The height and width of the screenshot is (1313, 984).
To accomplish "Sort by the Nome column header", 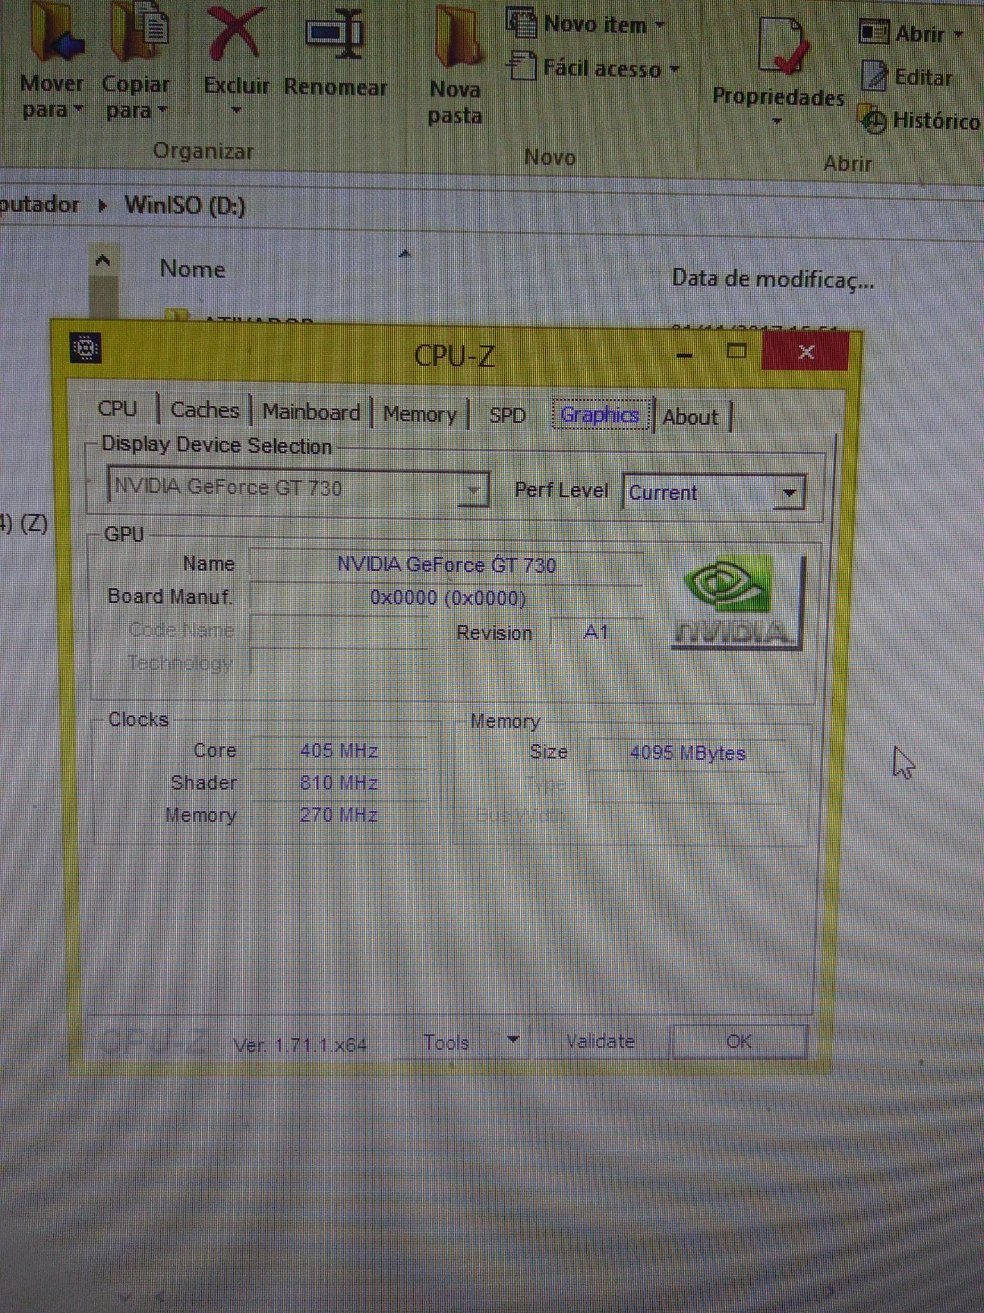I will pyautogui.click(x=192, y=269).
